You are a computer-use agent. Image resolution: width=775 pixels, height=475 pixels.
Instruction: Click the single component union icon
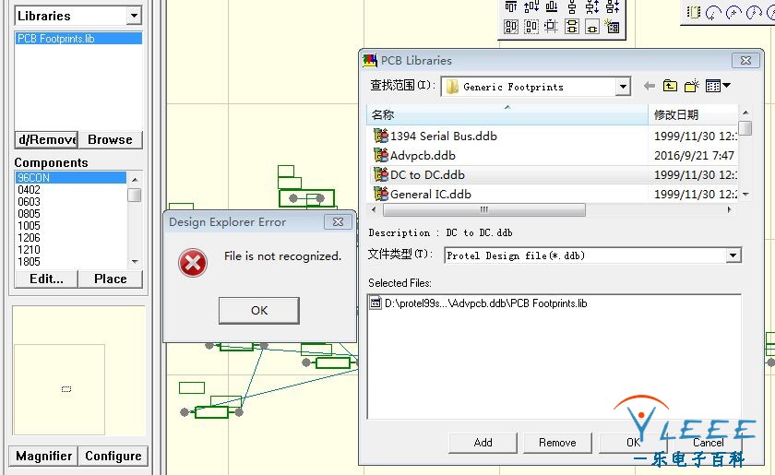592,27
